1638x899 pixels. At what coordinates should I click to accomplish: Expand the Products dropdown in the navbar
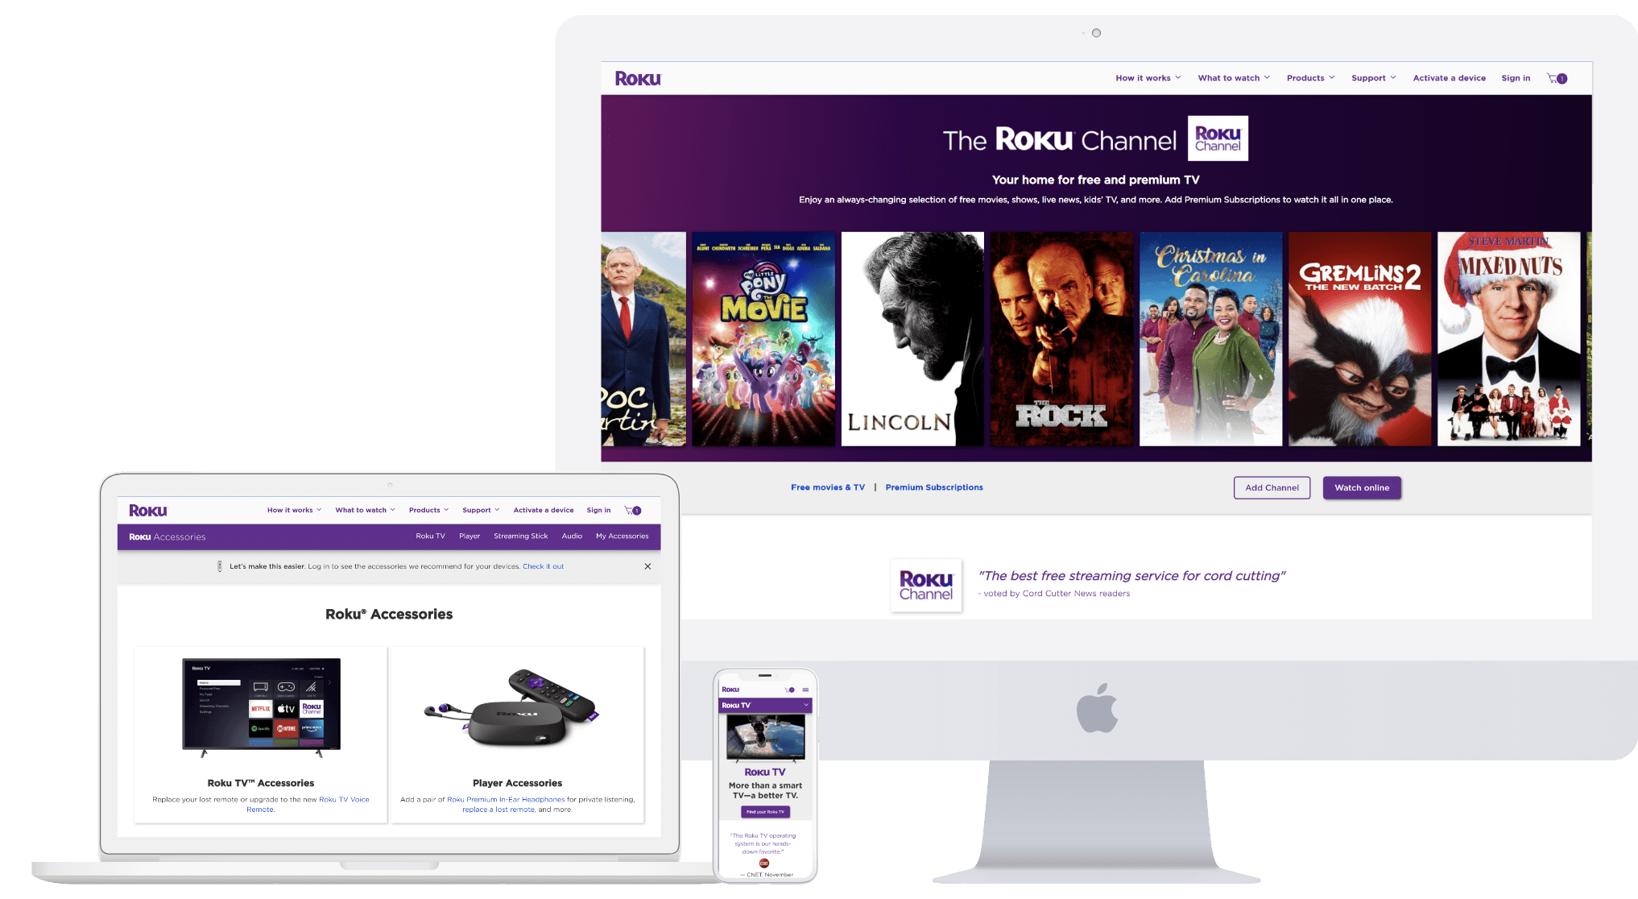point(1310,77)
